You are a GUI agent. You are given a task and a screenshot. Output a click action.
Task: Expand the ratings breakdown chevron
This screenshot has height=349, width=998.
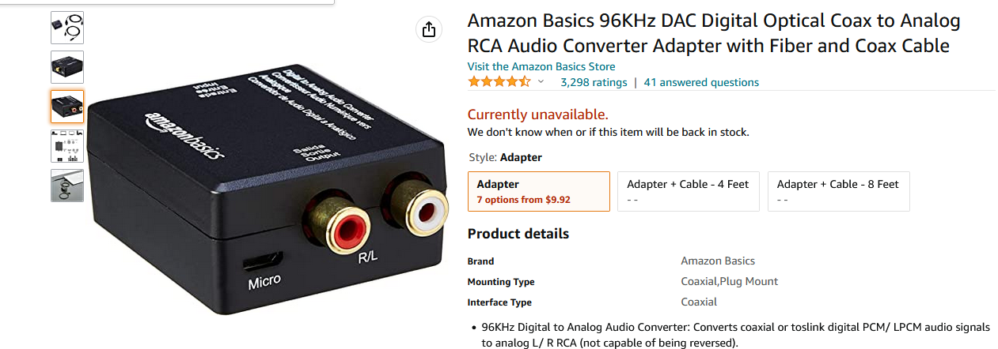pos(541,82)
